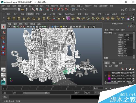This screenshot has height=103, width=136.
Task: Toggle select by hierarchy mode icon
Action: tap(33, 9)
